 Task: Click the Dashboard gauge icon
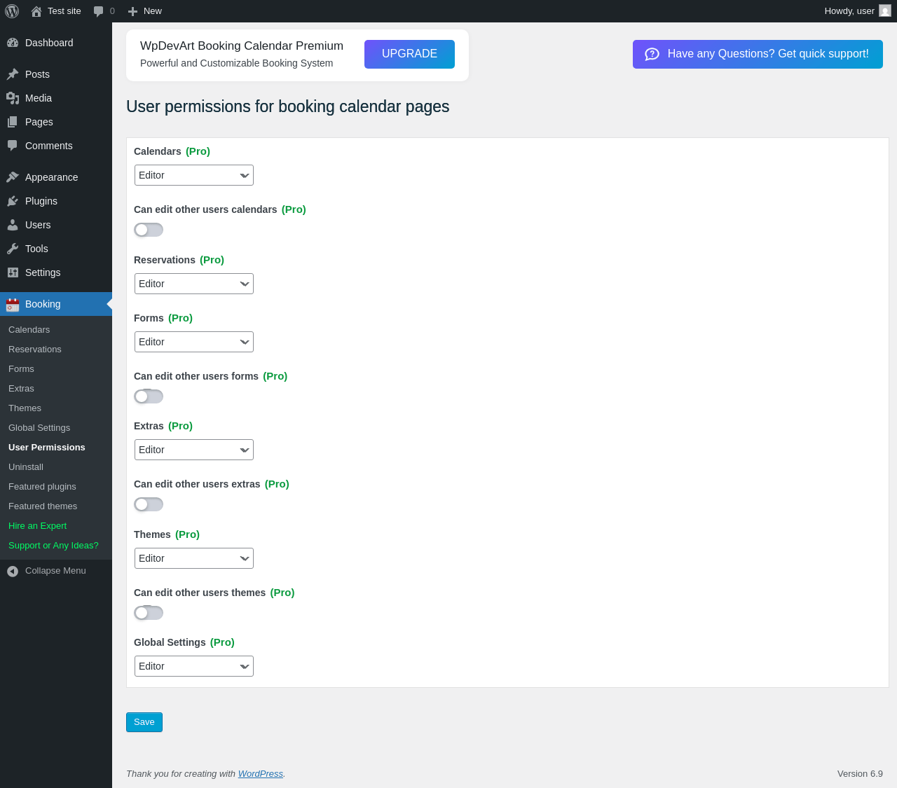click(13, 43)
